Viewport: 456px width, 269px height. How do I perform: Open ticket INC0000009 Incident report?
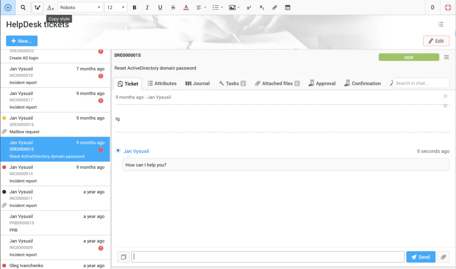coord(55,248)
